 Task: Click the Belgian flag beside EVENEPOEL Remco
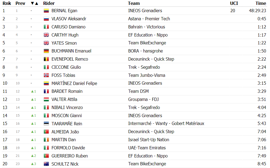(x=46, y=59)
